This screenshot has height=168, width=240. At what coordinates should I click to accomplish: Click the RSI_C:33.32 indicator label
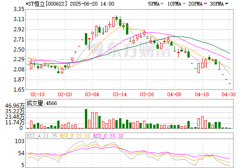pos(108,136)
